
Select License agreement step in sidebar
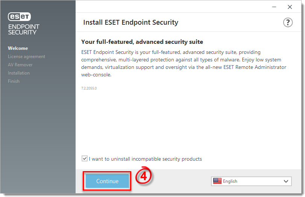26,57
